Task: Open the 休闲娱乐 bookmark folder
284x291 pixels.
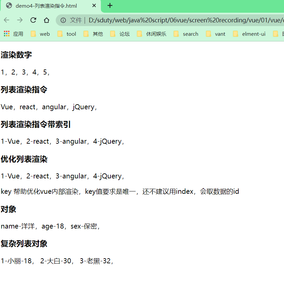Action: point(152,34)
